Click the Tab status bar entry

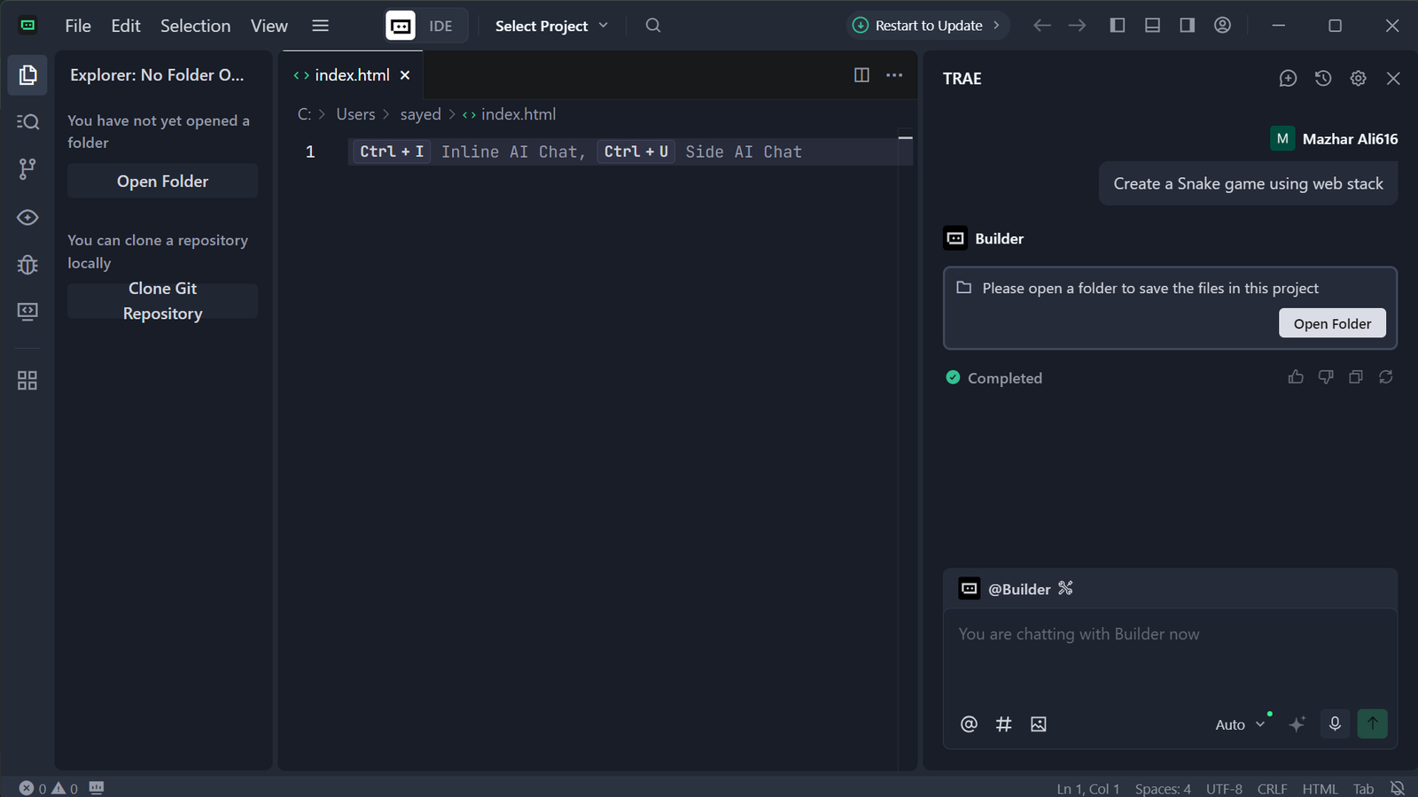tap(1363, 788)
